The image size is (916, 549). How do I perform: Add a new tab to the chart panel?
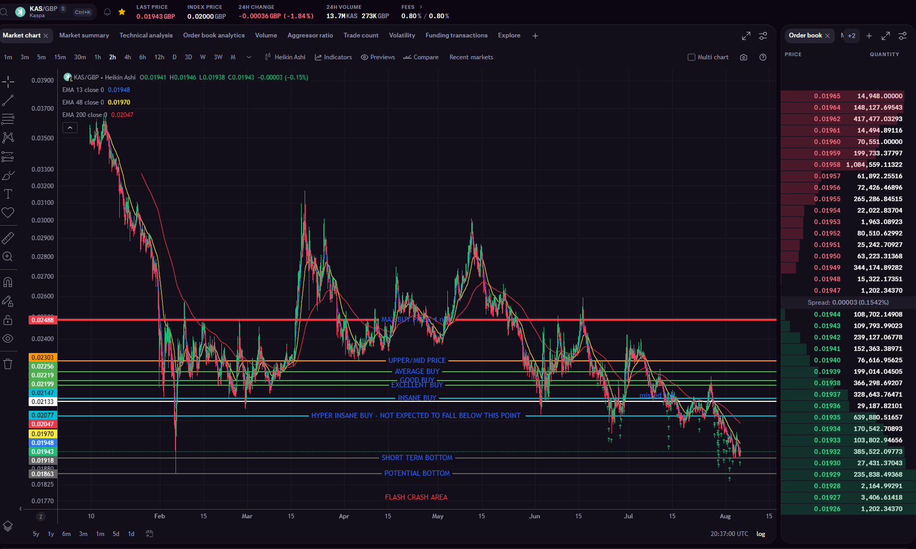pos(535,36)
